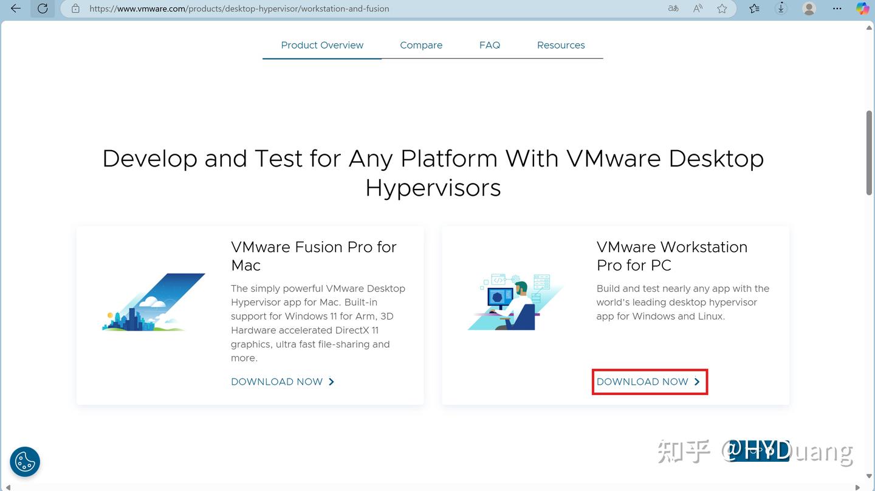Open cookie preferences via bottom-left icon

click(x=24, y=461)
